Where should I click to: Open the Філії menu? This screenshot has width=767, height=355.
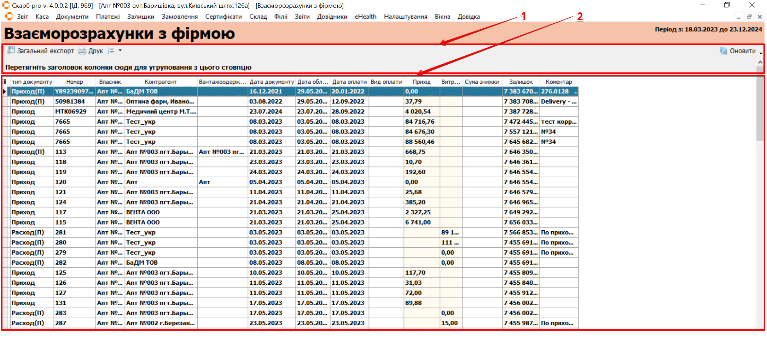click(281, 17)
